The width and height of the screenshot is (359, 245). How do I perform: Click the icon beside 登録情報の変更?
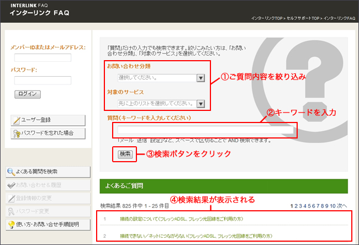coord(12,198)
